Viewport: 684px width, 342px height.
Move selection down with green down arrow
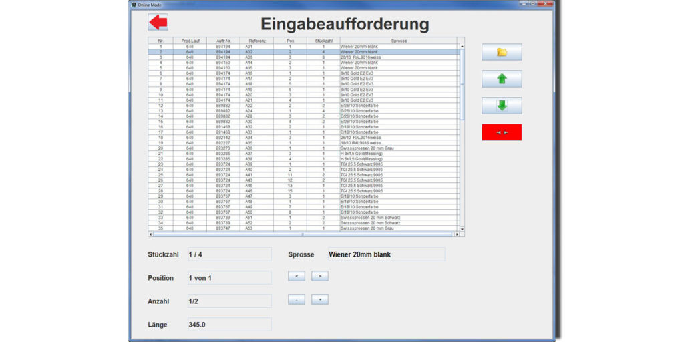coord(502,106)
